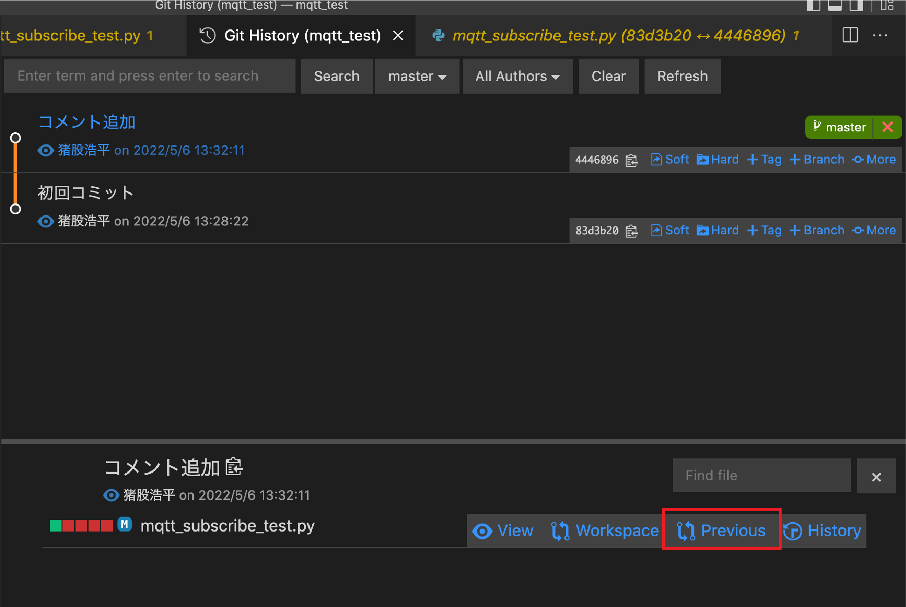Toggle panel layout icon in title bar
Image resolution: width=906 pixels, height=607 pixels.
pos(834,6)
